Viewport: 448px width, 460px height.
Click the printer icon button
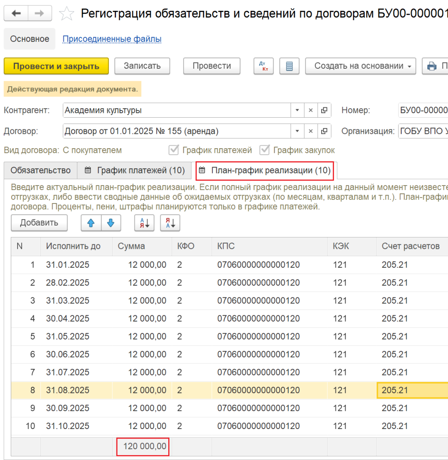point(435,66)
